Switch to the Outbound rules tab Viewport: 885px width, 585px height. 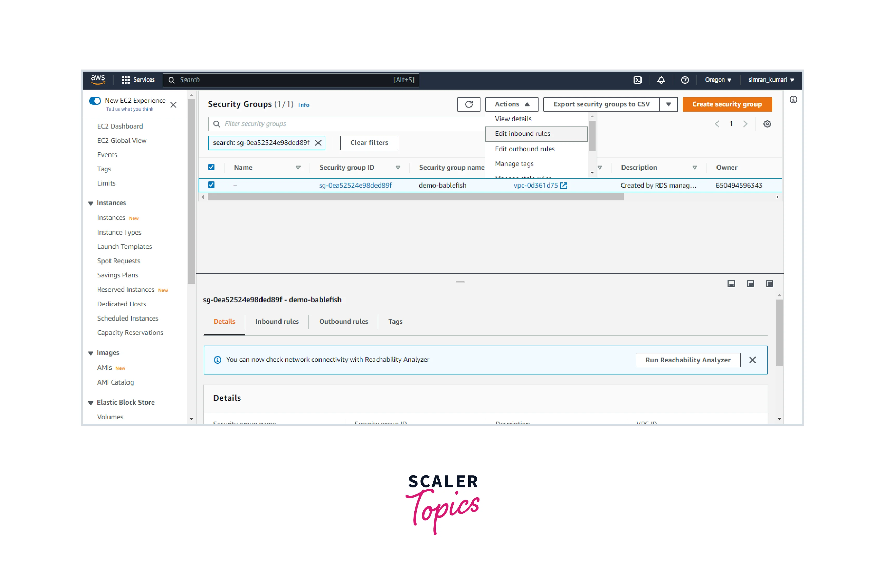pos(343,322)
